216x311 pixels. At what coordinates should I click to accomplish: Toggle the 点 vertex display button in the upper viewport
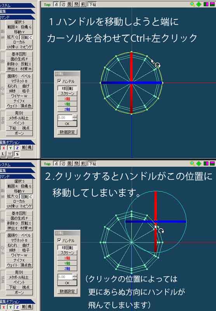[x=56, y=4]
